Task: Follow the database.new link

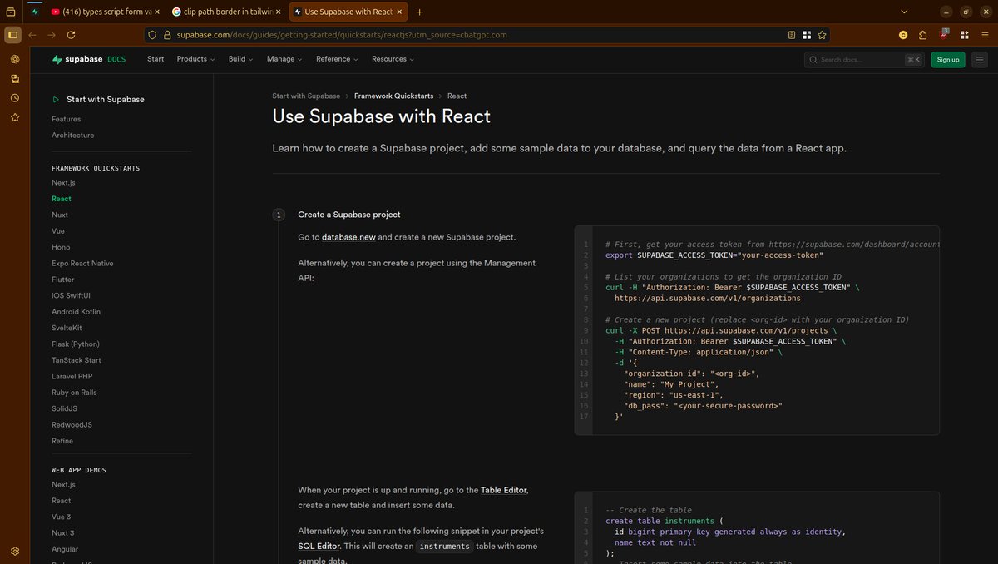Action: tap(348, 237)
